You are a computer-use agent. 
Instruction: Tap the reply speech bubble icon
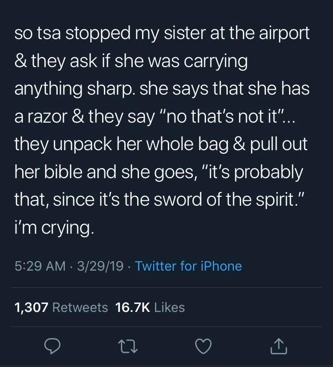point(52,345)
